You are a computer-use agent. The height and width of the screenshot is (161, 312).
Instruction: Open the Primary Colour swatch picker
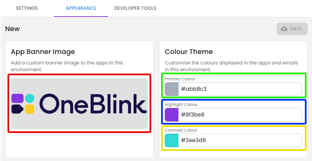tap(172, 89)
